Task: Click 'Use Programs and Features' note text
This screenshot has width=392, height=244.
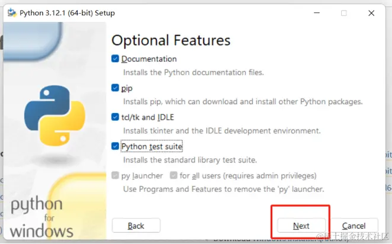Action: point(223,190)
